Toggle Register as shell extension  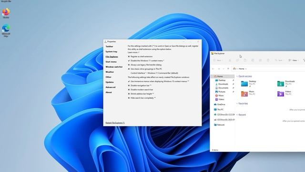pyautogui.click(x=140, y=56)
